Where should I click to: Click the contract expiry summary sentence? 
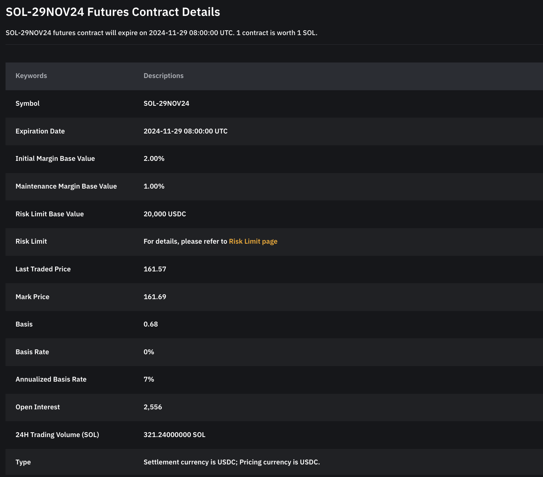(x=162, y=33)
